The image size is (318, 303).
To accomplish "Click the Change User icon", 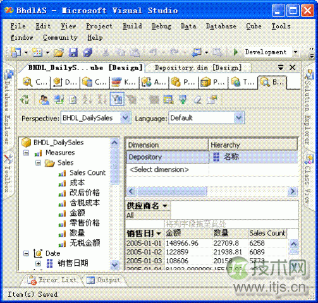I will [44, 99].
